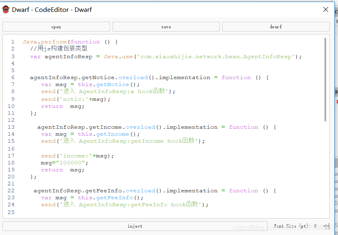Click the open button

(56, 27)
